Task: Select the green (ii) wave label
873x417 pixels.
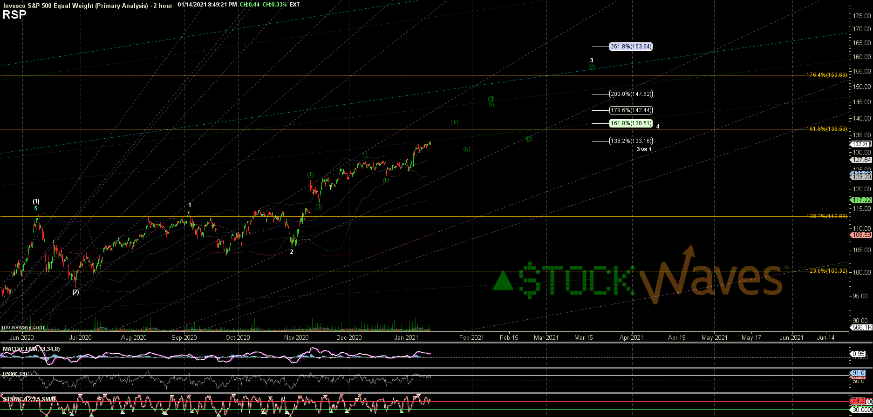Action: pos(386,181)
